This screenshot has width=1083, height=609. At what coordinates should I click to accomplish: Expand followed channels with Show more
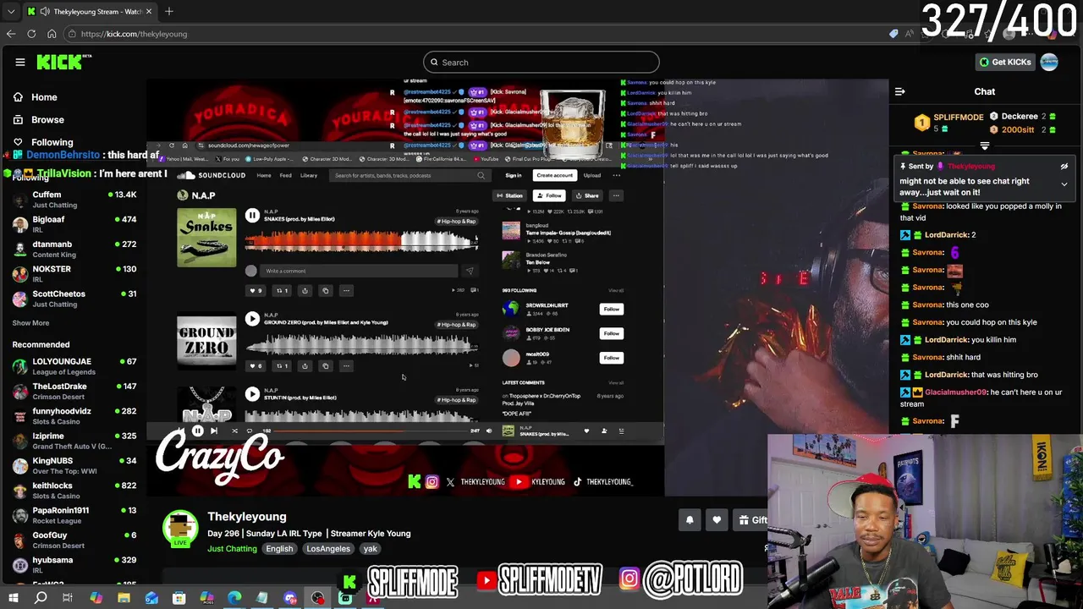tap(30, 323)
